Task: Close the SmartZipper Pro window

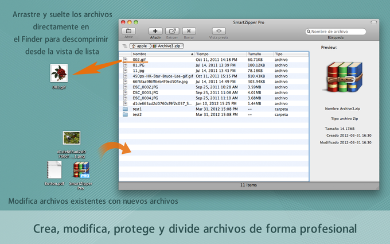Action: [x=123, y=22]
